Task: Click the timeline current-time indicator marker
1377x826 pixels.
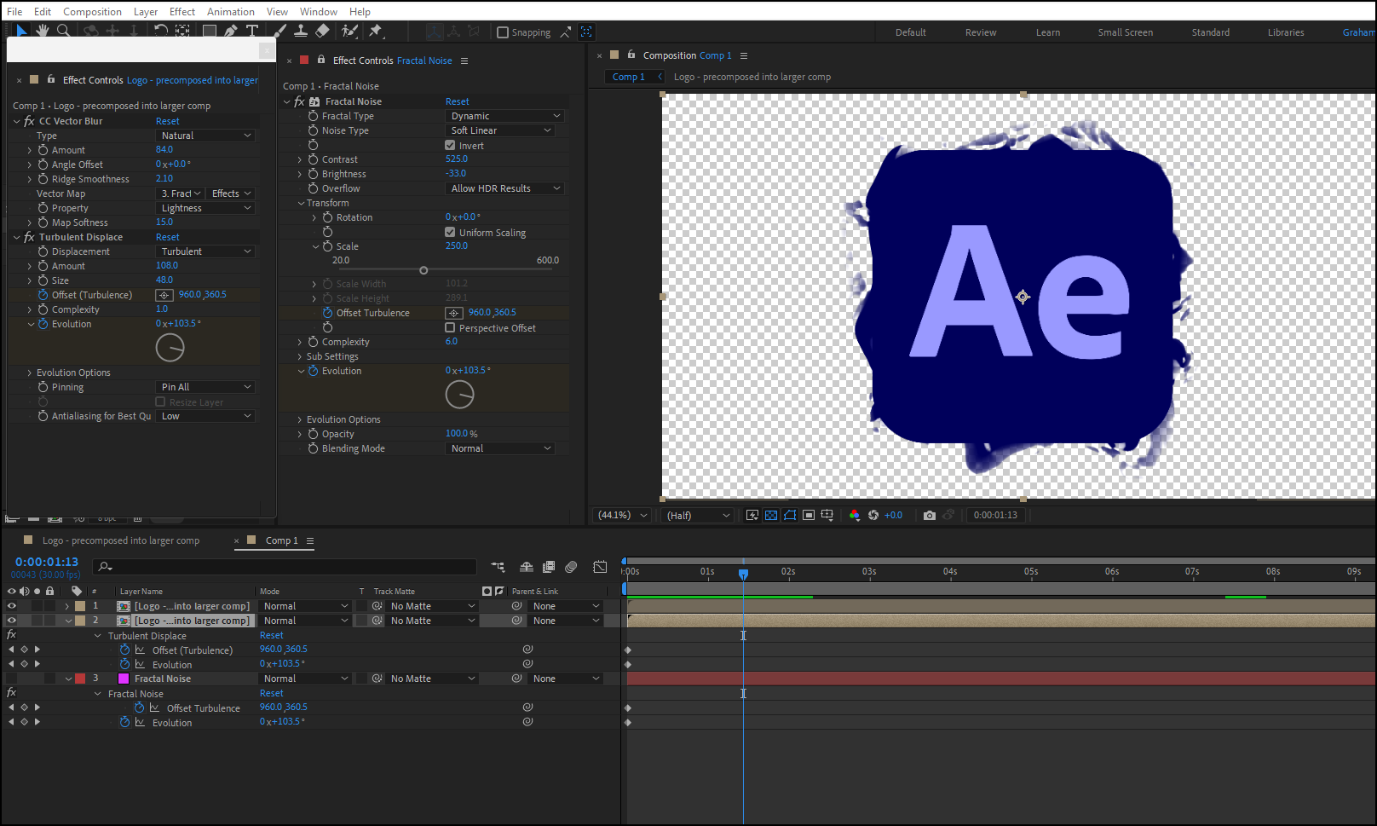Action: coord(743,574)
